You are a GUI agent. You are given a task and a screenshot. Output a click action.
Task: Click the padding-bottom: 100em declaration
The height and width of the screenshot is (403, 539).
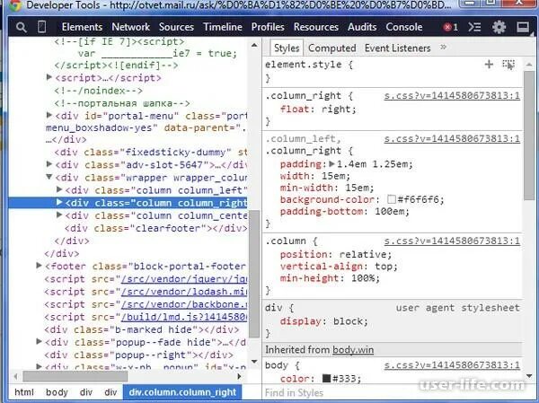point(345,211)
